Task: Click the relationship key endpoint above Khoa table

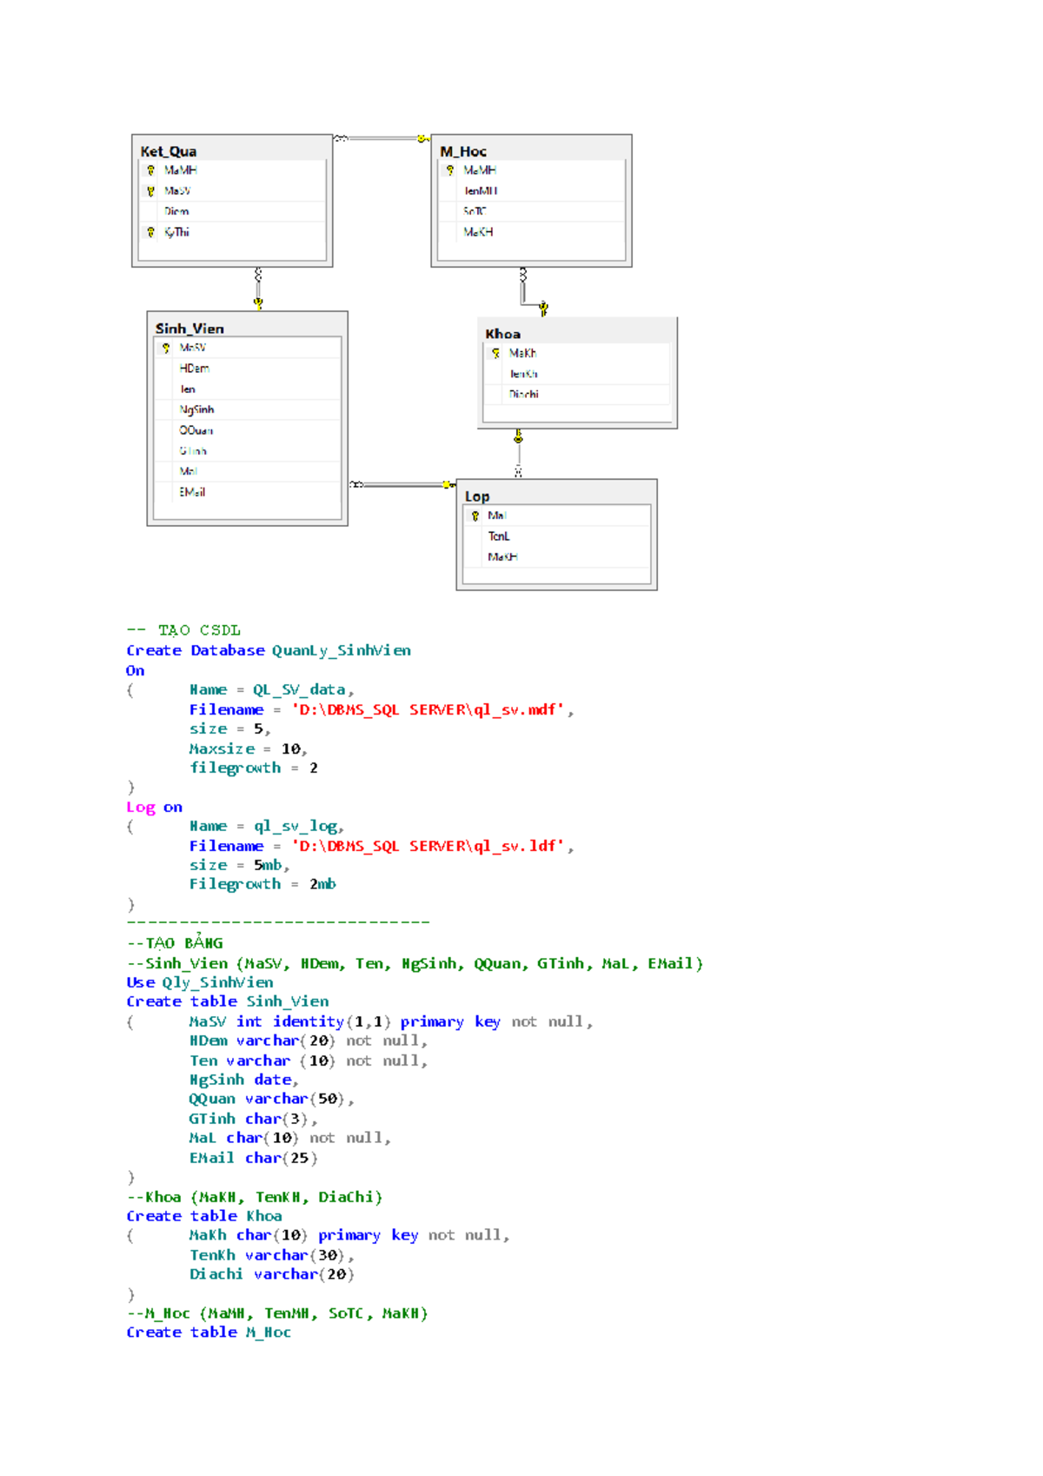Action: pos(543,308)
